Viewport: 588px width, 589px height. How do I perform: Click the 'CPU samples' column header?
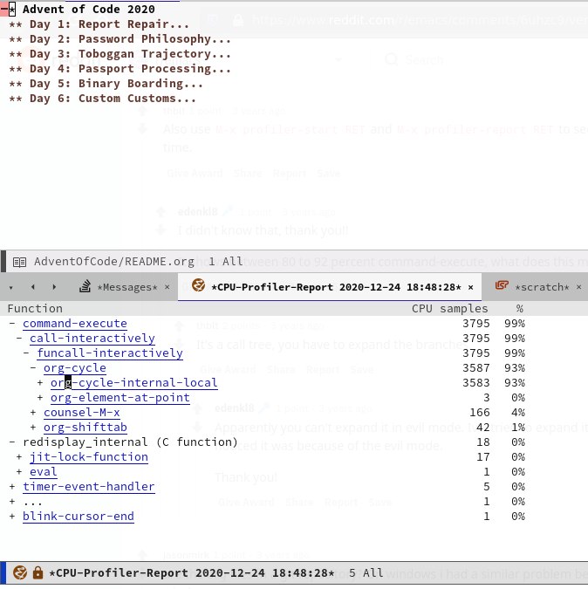coord(449,309)
